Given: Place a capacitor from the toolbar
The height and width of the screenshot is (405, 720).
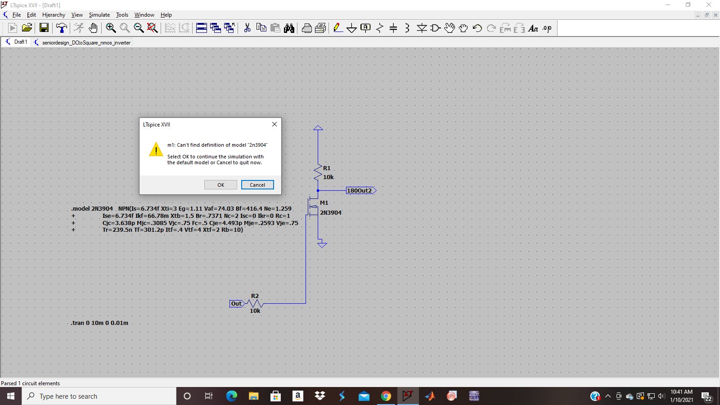Looking at the screenshot, I should [393, 28].
